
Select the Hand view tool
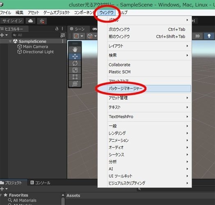tap(75, 50)
